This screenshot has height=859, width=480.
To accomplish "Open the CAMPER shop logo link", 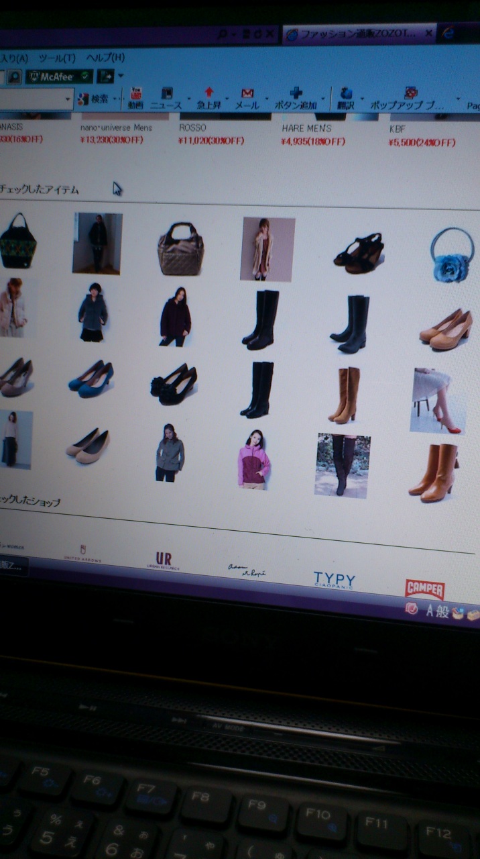I will [x=425, y=589].
